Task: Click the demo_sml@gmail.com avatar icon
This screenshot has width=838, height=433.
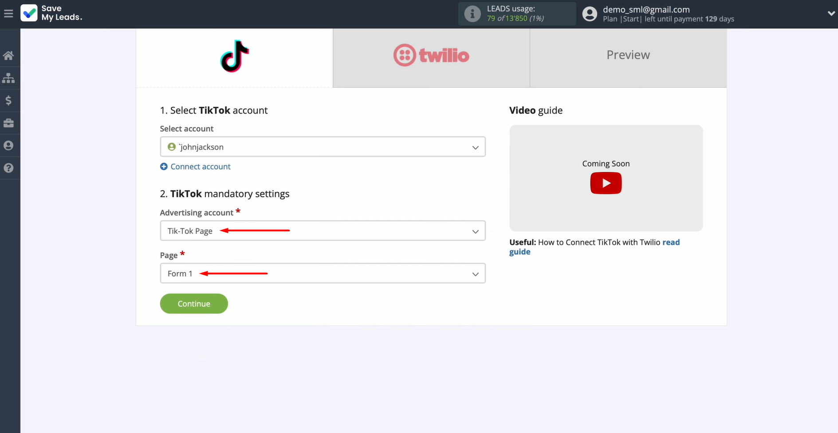Action: (x=589, y=14)
